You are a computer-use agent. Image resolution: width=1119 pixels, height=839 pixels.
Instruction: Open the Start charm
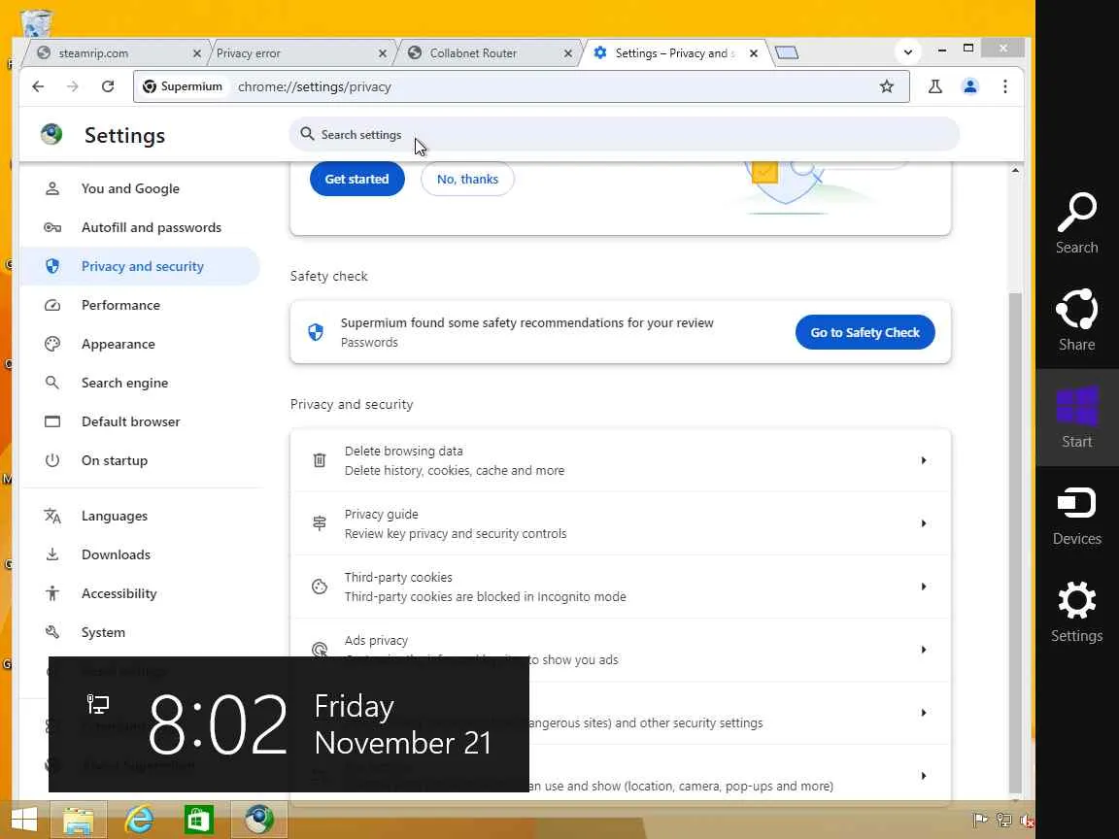[1077, 417]
